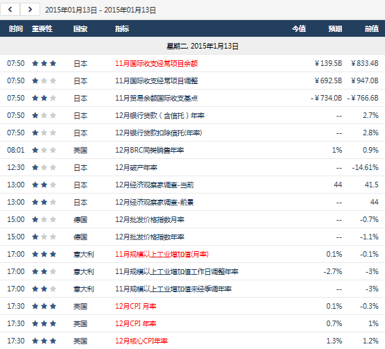Click time 12:30 in 破产年率 row
This screenshot has width=385, height=349.
16,167
